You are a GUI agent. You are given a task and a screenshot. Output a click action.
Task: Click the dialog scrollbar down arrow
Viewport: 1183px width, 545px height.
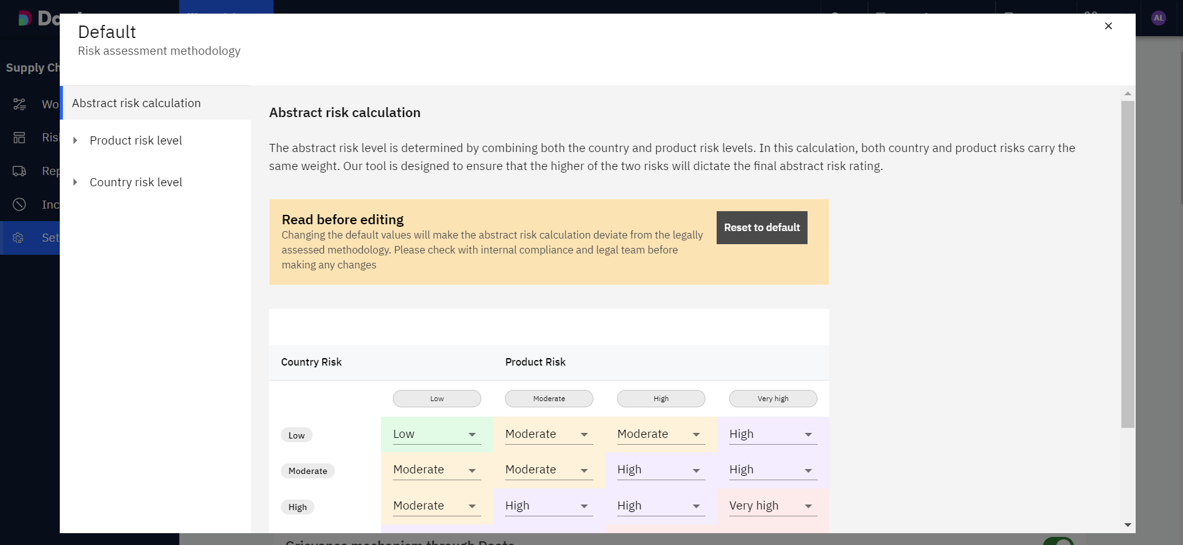point(1128,525)
